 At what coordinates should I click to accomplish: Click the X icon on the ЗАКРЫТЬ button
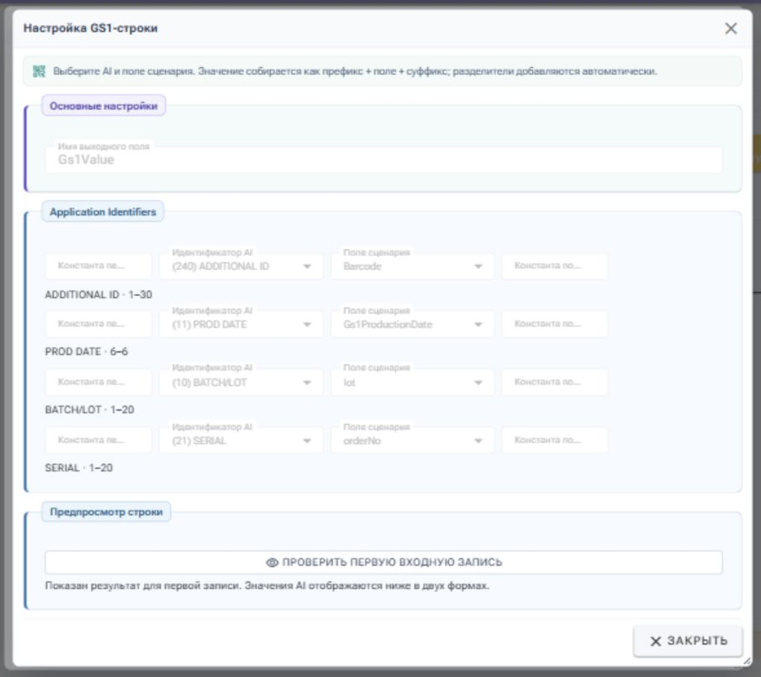click(x=656, y=641)
